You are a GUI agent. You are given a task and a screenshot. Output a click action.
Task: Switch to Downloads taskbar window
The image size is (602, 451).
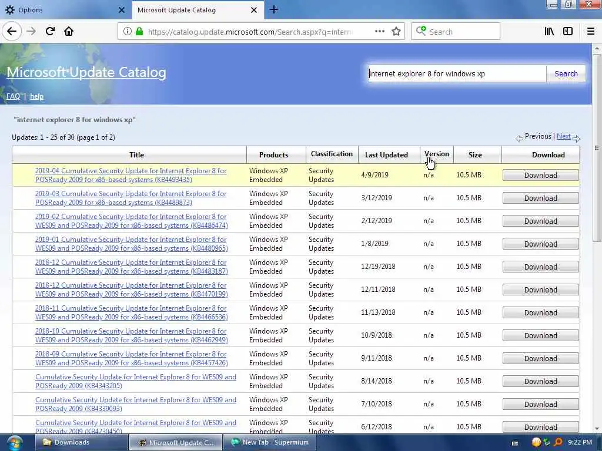81,443
